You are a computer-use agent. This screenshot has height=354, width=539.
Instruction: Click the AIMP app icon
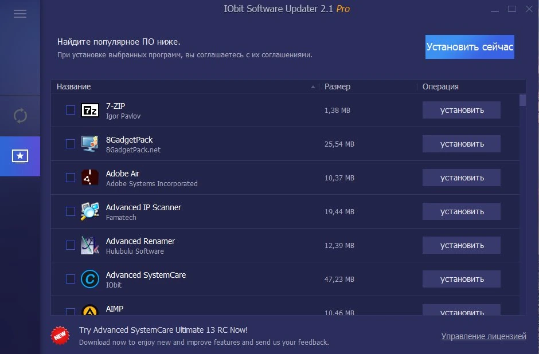tap(90, 310)
